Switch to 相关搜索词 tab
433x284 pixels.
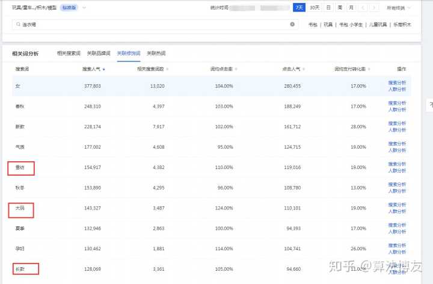(68, 54)
